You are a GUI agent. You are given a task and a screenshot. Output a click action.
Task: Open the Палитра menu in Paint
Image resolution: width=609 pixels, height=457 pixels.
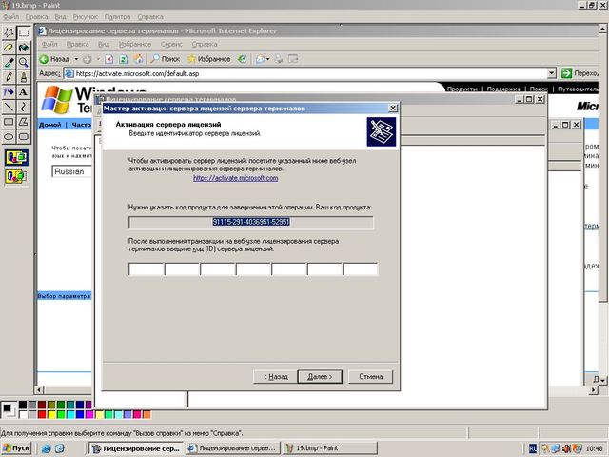click(x=117, y=17)
